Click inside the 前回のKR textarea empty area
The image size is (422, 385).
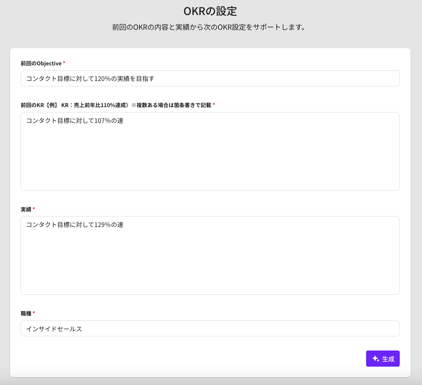(x=210, y=159)
